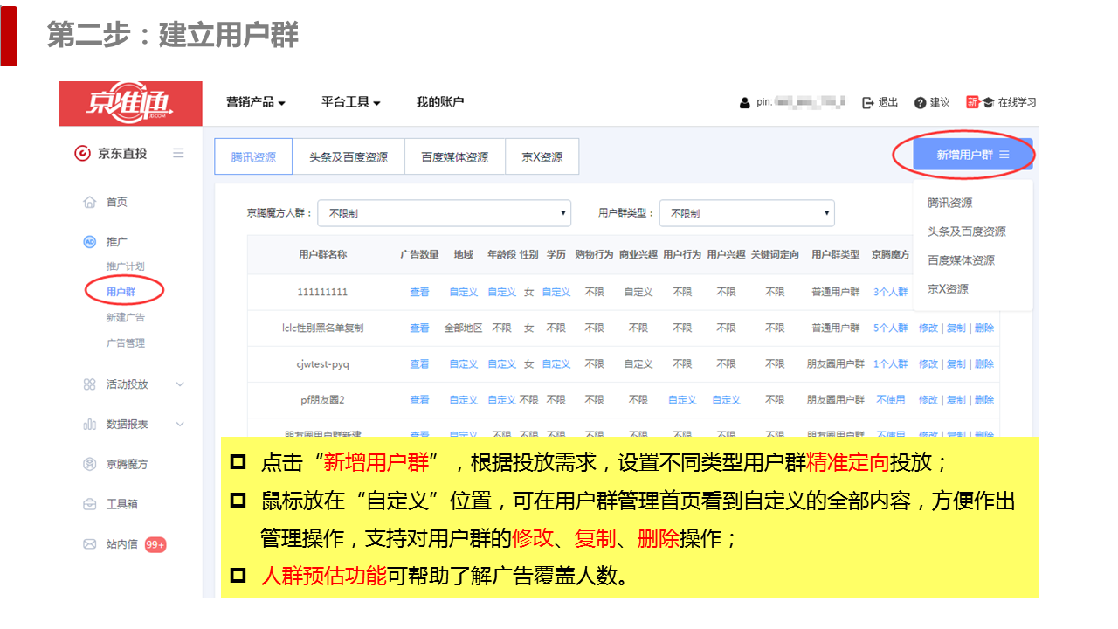Click 查看 for lclc性别黑名单复制 row
Screen dimensions: 1118x629
(420, 328)
